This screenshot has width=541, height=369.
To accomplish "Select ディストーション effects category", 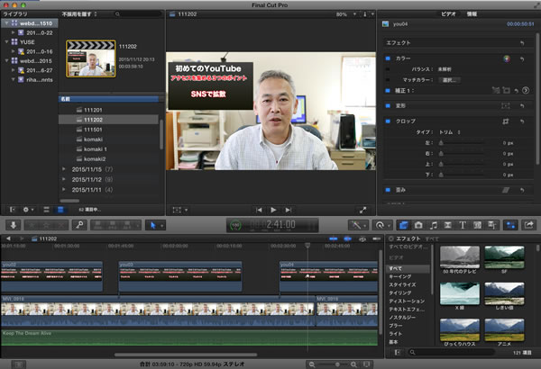I will (408, 301).
